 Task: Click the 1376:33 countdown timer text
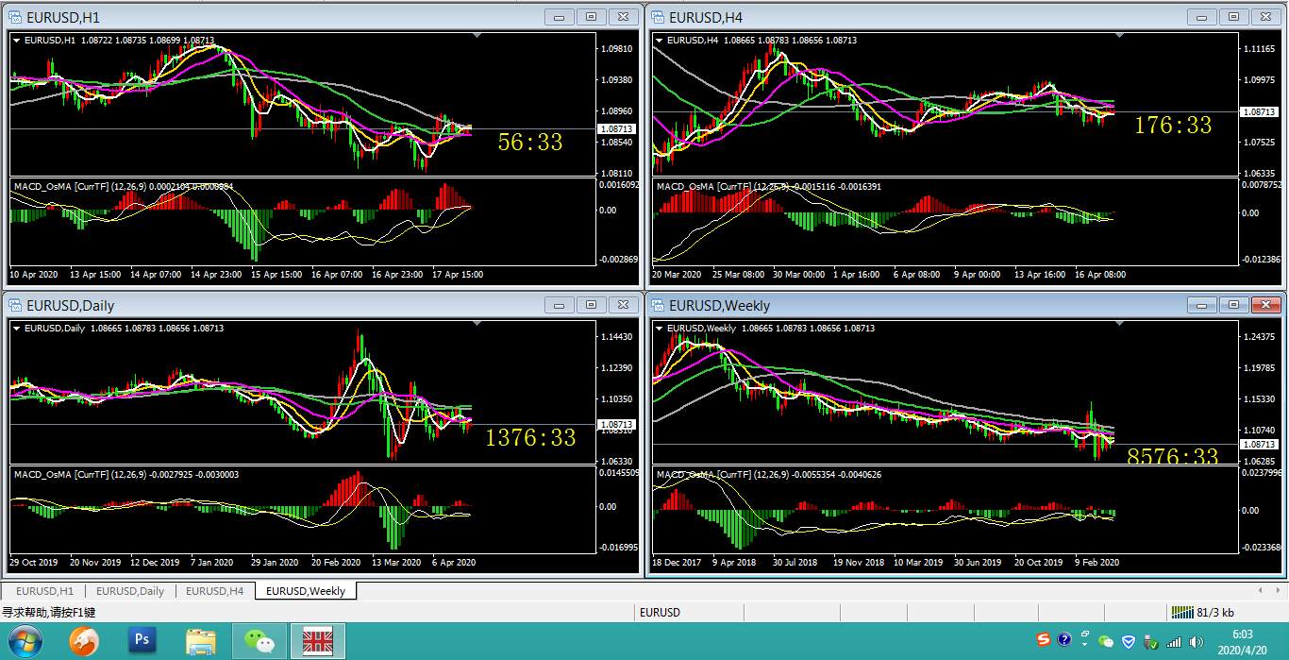point(530,437)
